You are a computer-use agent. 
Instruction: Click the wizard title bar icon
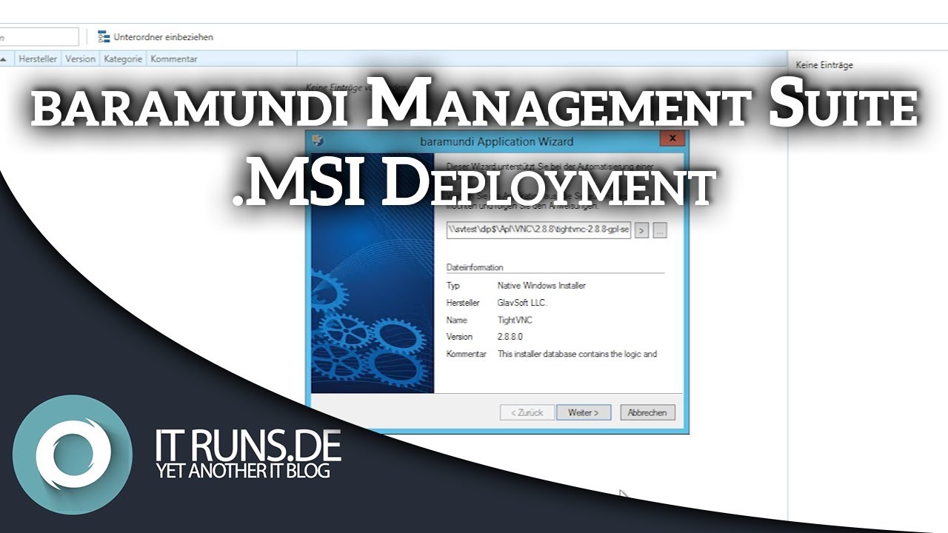tap(318, 141)
